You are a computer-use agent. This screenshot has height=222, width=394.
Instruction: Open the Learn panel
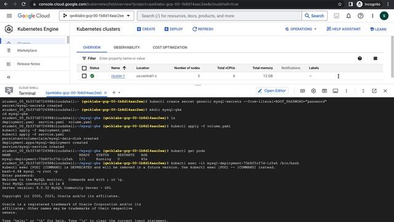(x=378, y=29)
